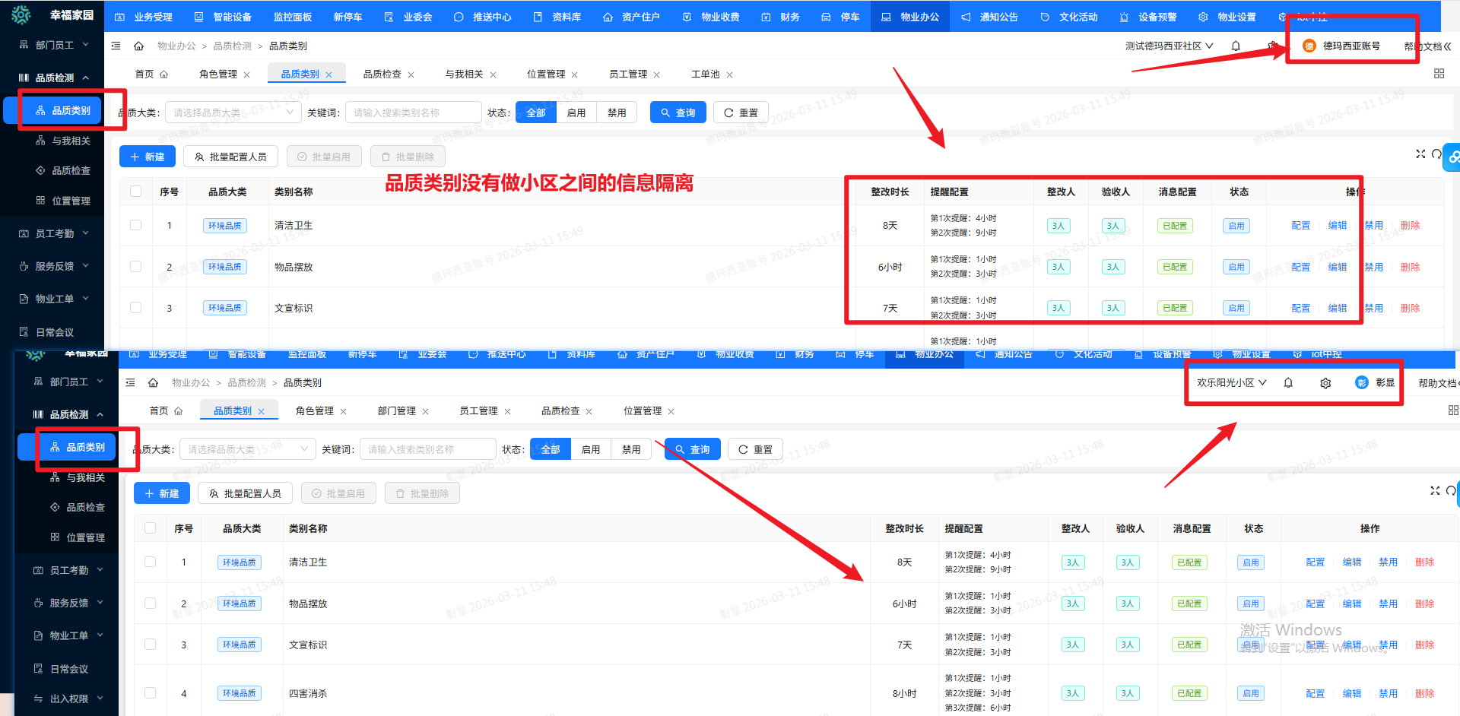Select the checkbox in the 四害消杀 category row

click(151, 693)
